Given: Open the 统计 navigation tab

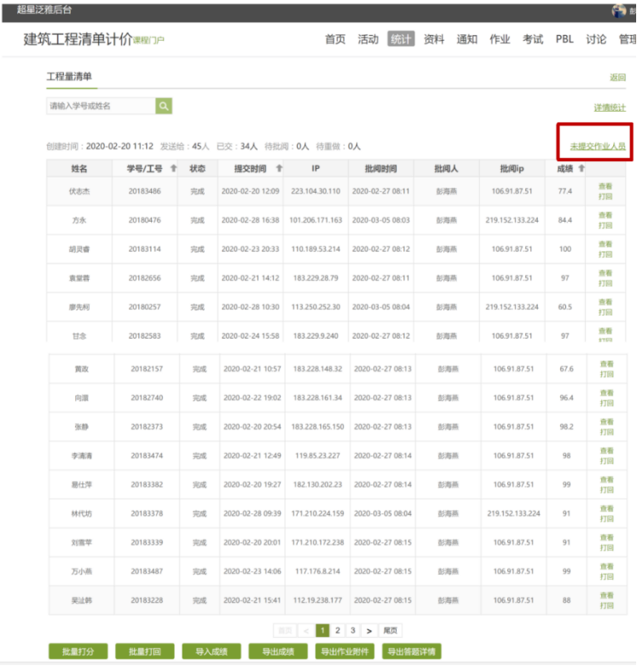Looking at the screenshot, I should click(401, 39).
